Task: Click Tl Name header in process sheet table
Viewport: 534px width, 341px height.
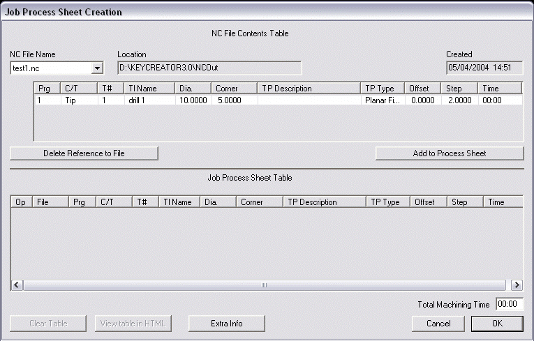Action: pos(179,202)
